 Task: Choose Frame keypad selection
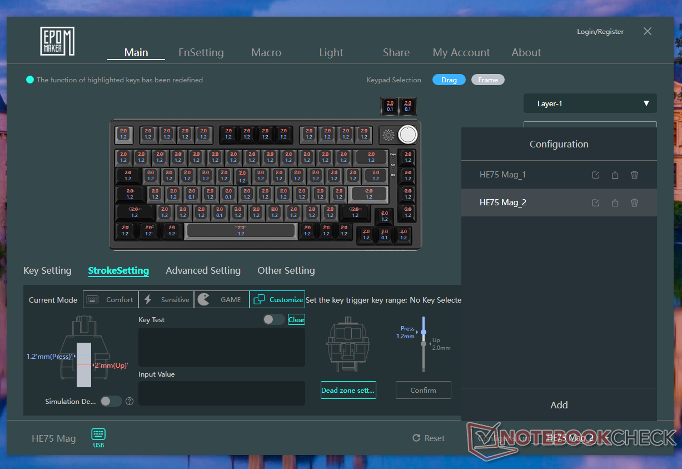488,80
